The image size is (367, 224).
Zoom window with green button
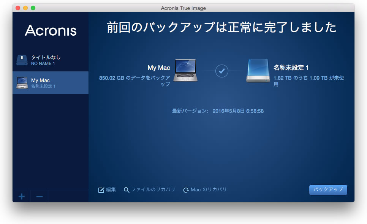pos(33,8)
